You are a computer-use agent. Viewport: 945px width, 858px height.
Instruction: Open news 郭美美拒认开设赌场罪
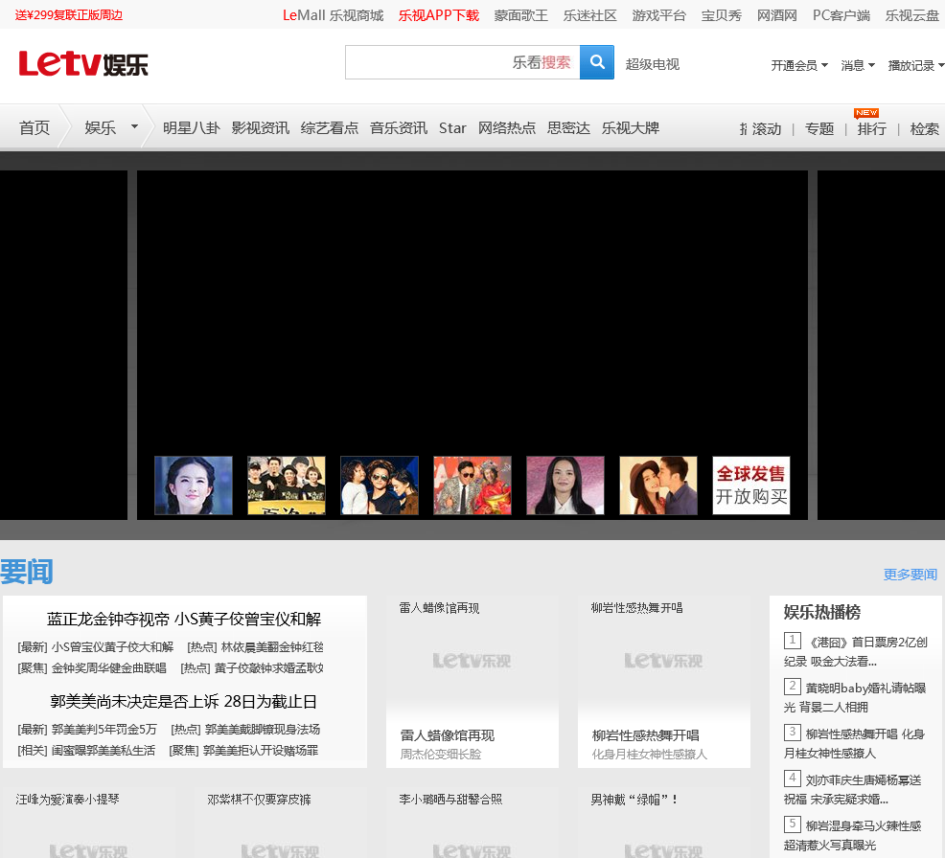point(261,750)
